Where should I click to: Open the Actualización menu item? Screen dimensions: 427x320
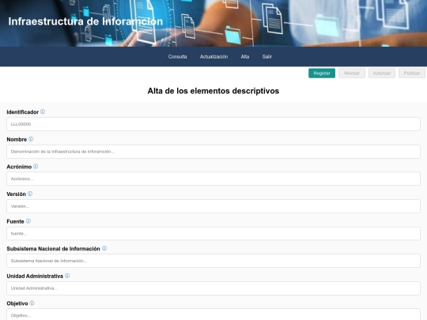tap(213, 57)
